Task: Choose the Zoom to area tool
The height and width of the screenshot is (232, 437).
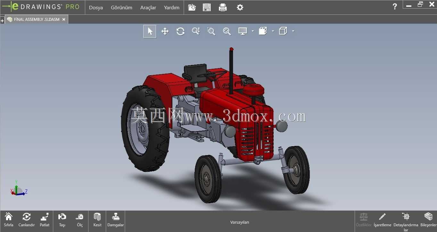Action: [211, 31]
